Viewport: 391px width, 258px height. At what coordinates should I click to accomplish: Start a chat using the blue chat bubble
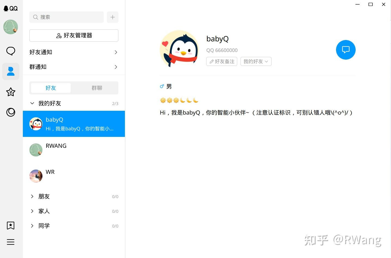tap(346, 50)
